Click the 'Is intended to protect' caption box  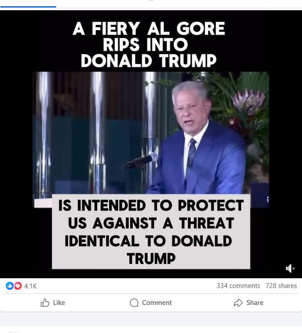(x=151, y=231)
